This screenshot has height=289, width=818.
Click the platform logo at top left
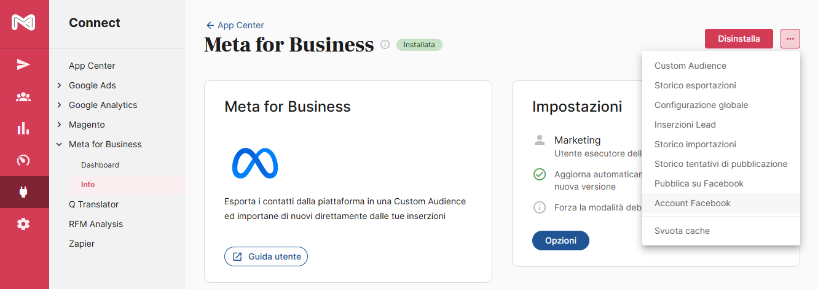[23, 23]
